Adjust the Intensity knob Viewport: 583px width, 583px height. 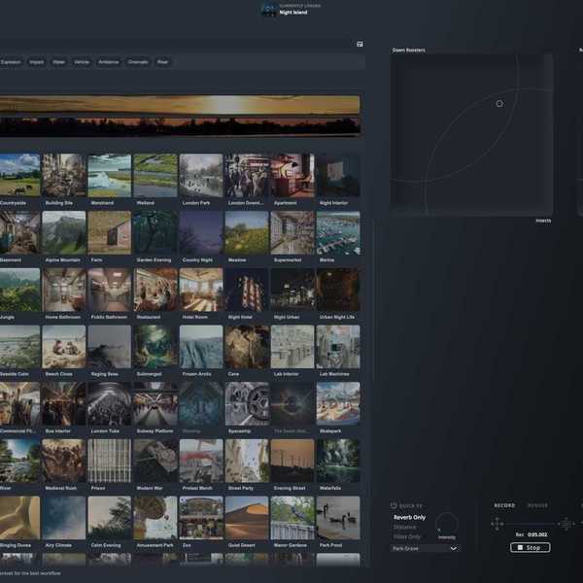point(447,524)
